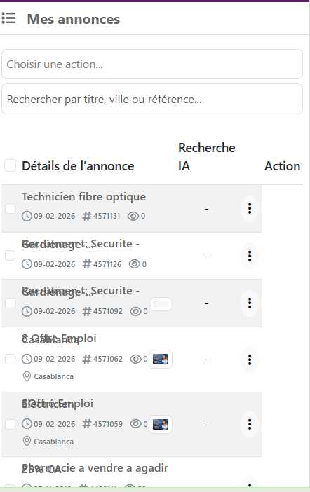Viewport: 310px width, 492px height.
Task: Open the Technicien fibre optique listing title
Action: coord(83,197)
